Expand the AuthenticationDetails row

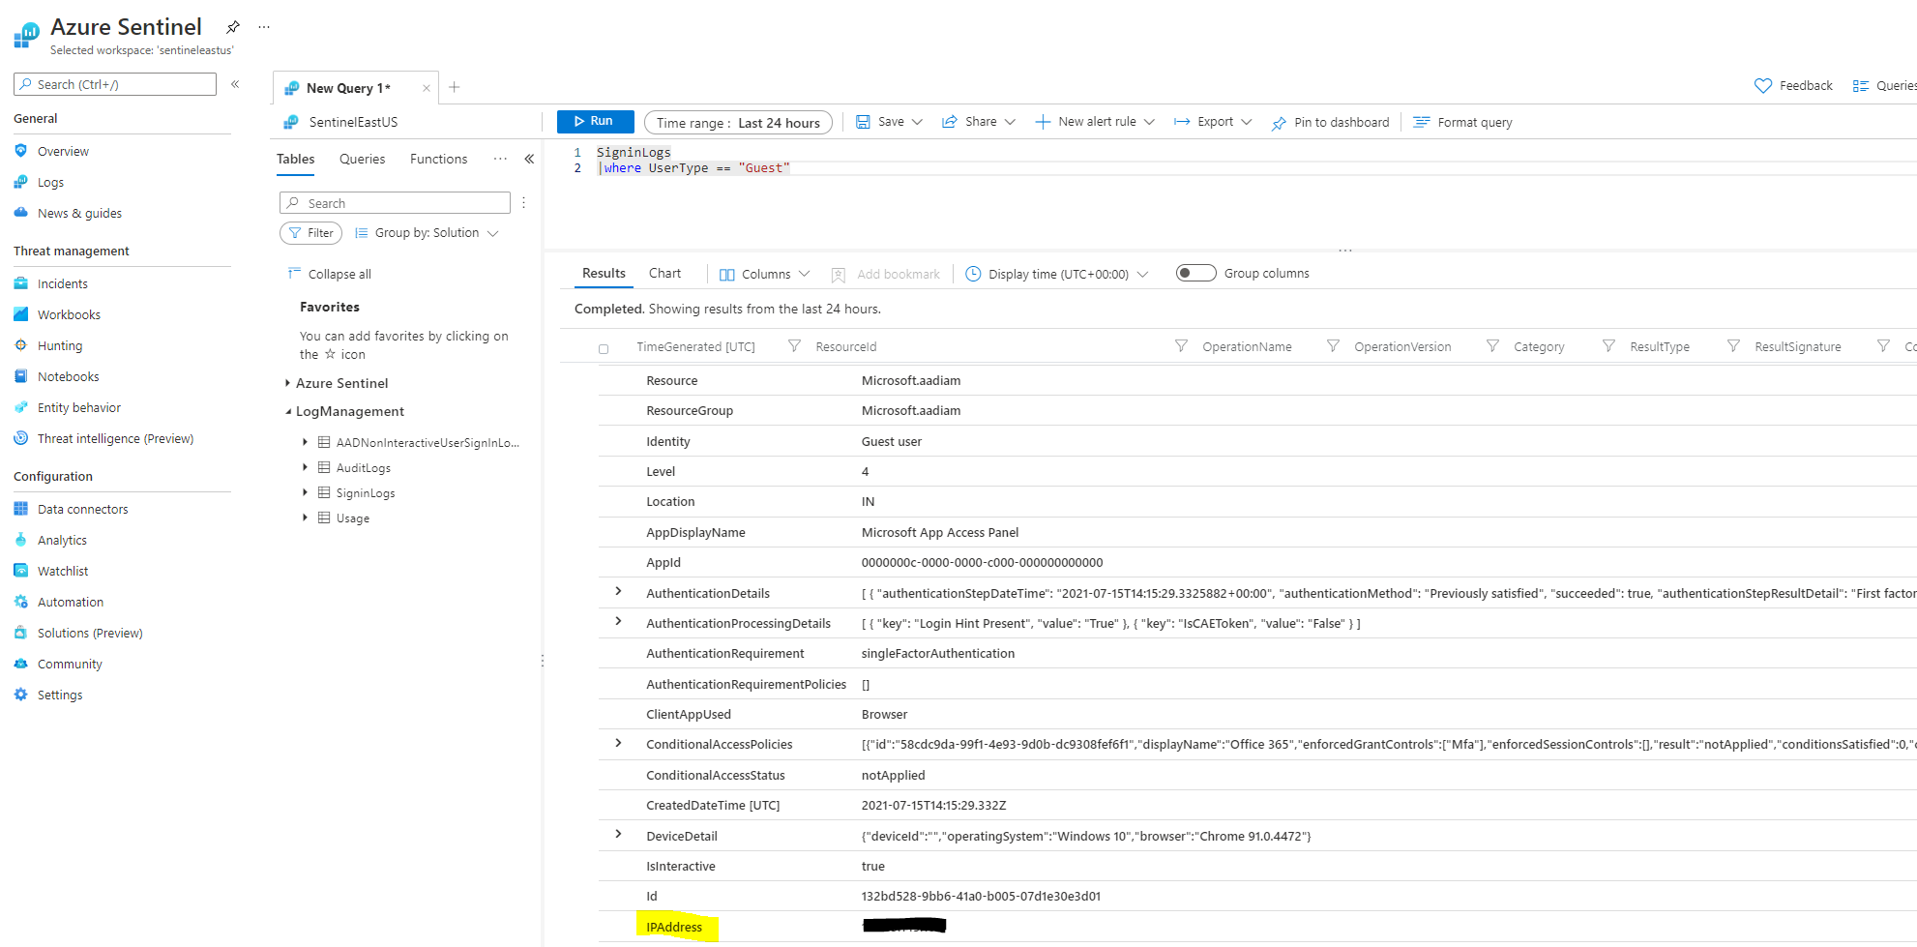618,592
